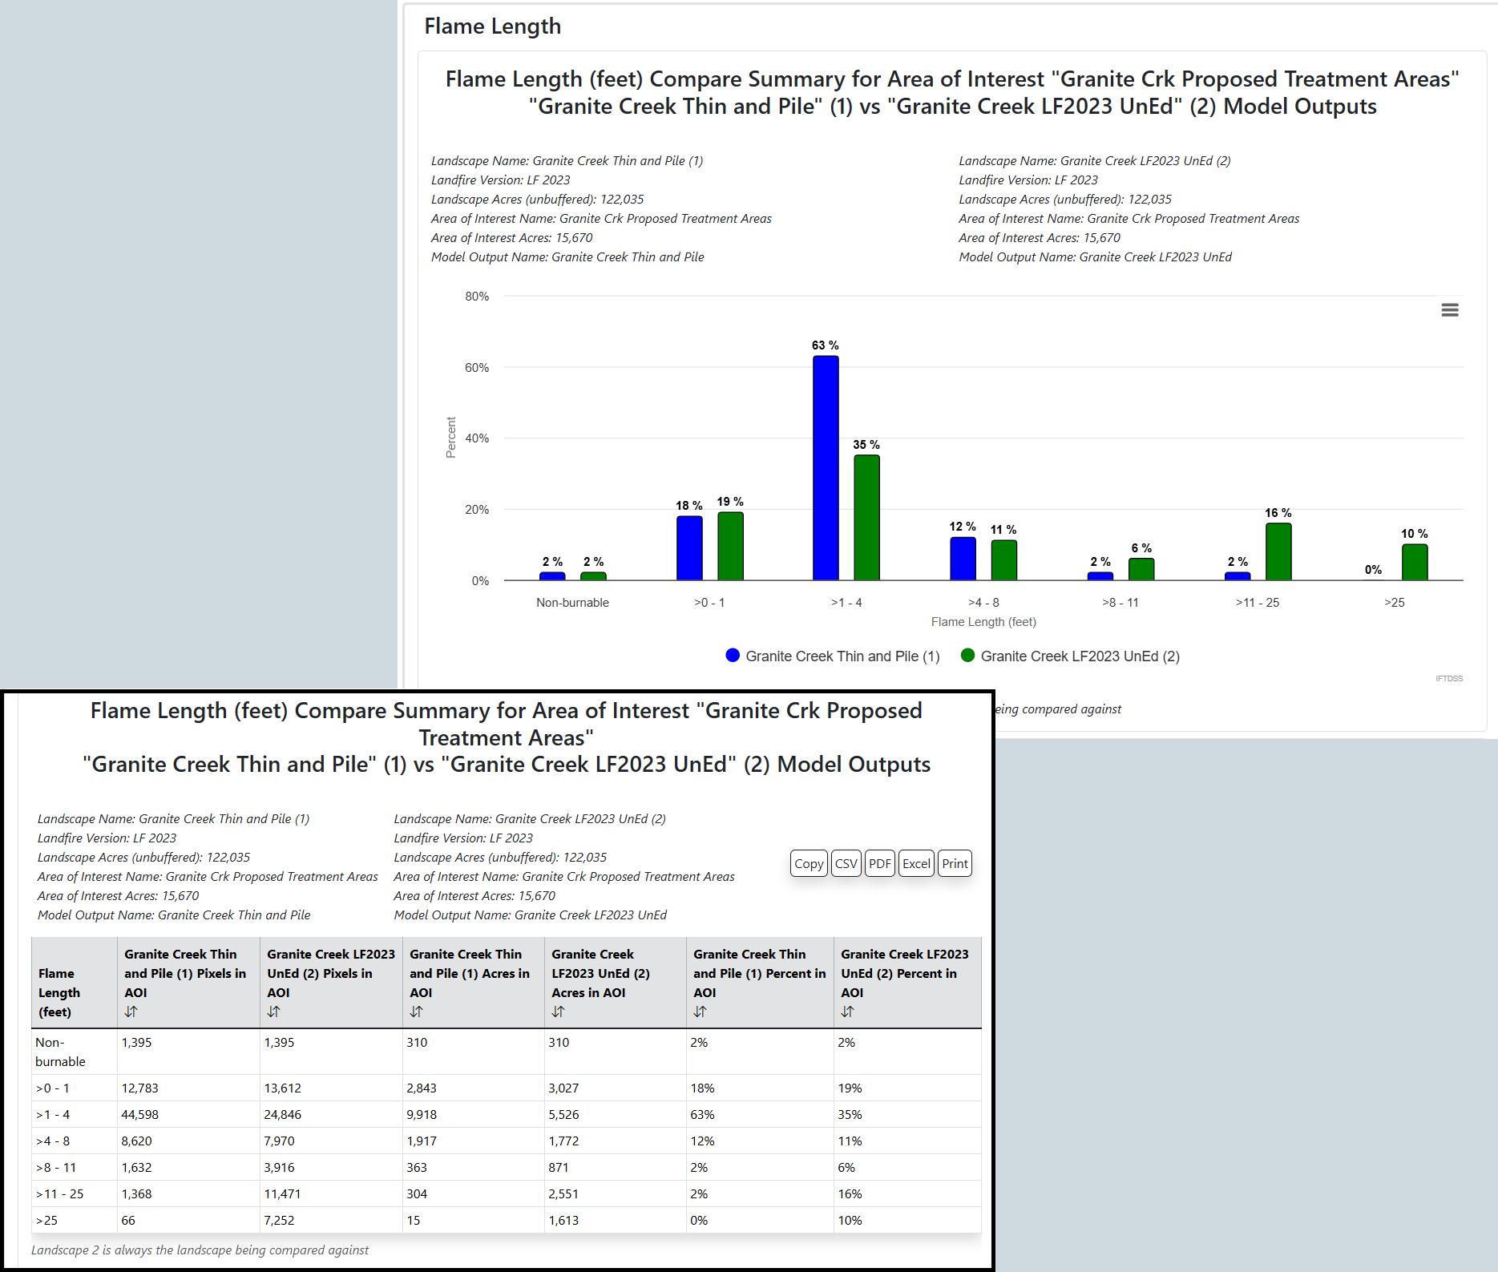Click the >11 - 25 chart axis label
Image resolution: width=1498 pixels, height=1272 pixels.
1258,602
